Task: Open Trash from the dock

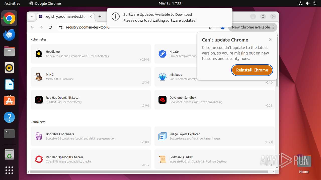Action: [9, 155]
